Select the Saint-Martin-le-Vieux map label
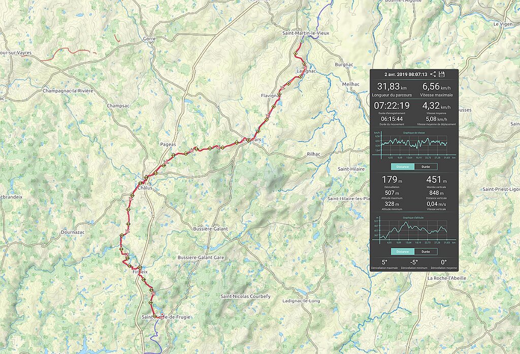This screenshot has width=520, height=354. (x=306, y=33)
